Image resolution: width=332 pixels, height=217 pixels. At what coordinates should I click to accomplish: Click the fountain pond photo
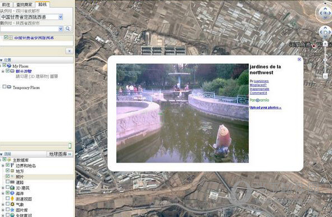(183, 113)
